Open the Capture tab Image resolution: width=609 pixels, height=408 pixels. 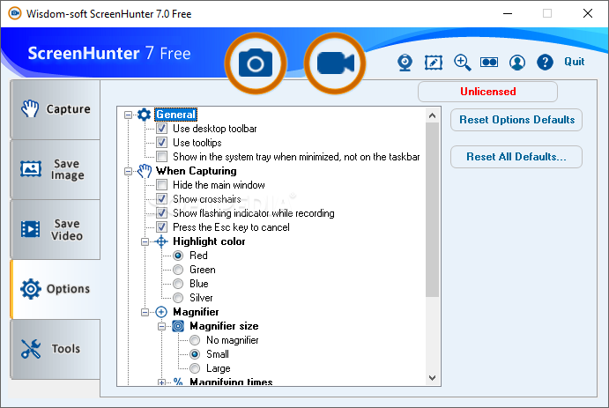point(56,109)
